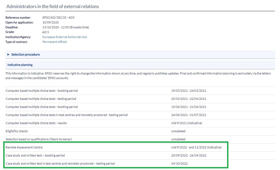The image size is (280, 170).
Task: Click the Eligibility checks row label
Action: [17, 131]
